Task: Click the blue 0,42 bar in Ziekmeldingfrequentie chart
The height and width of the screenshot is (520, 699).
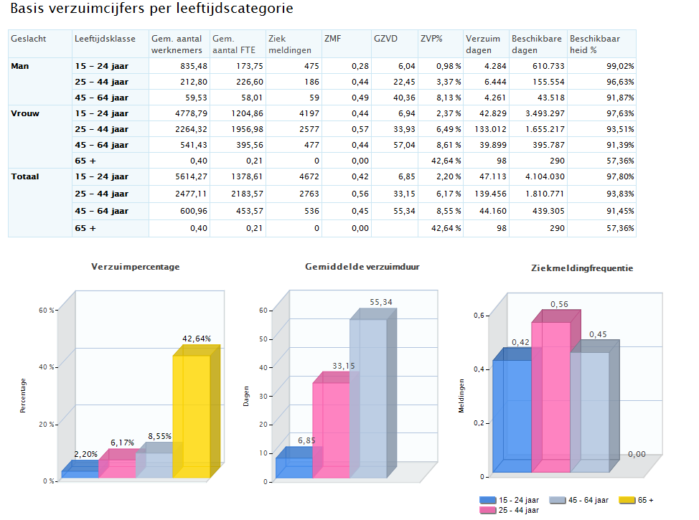Action: coord(512,416)
